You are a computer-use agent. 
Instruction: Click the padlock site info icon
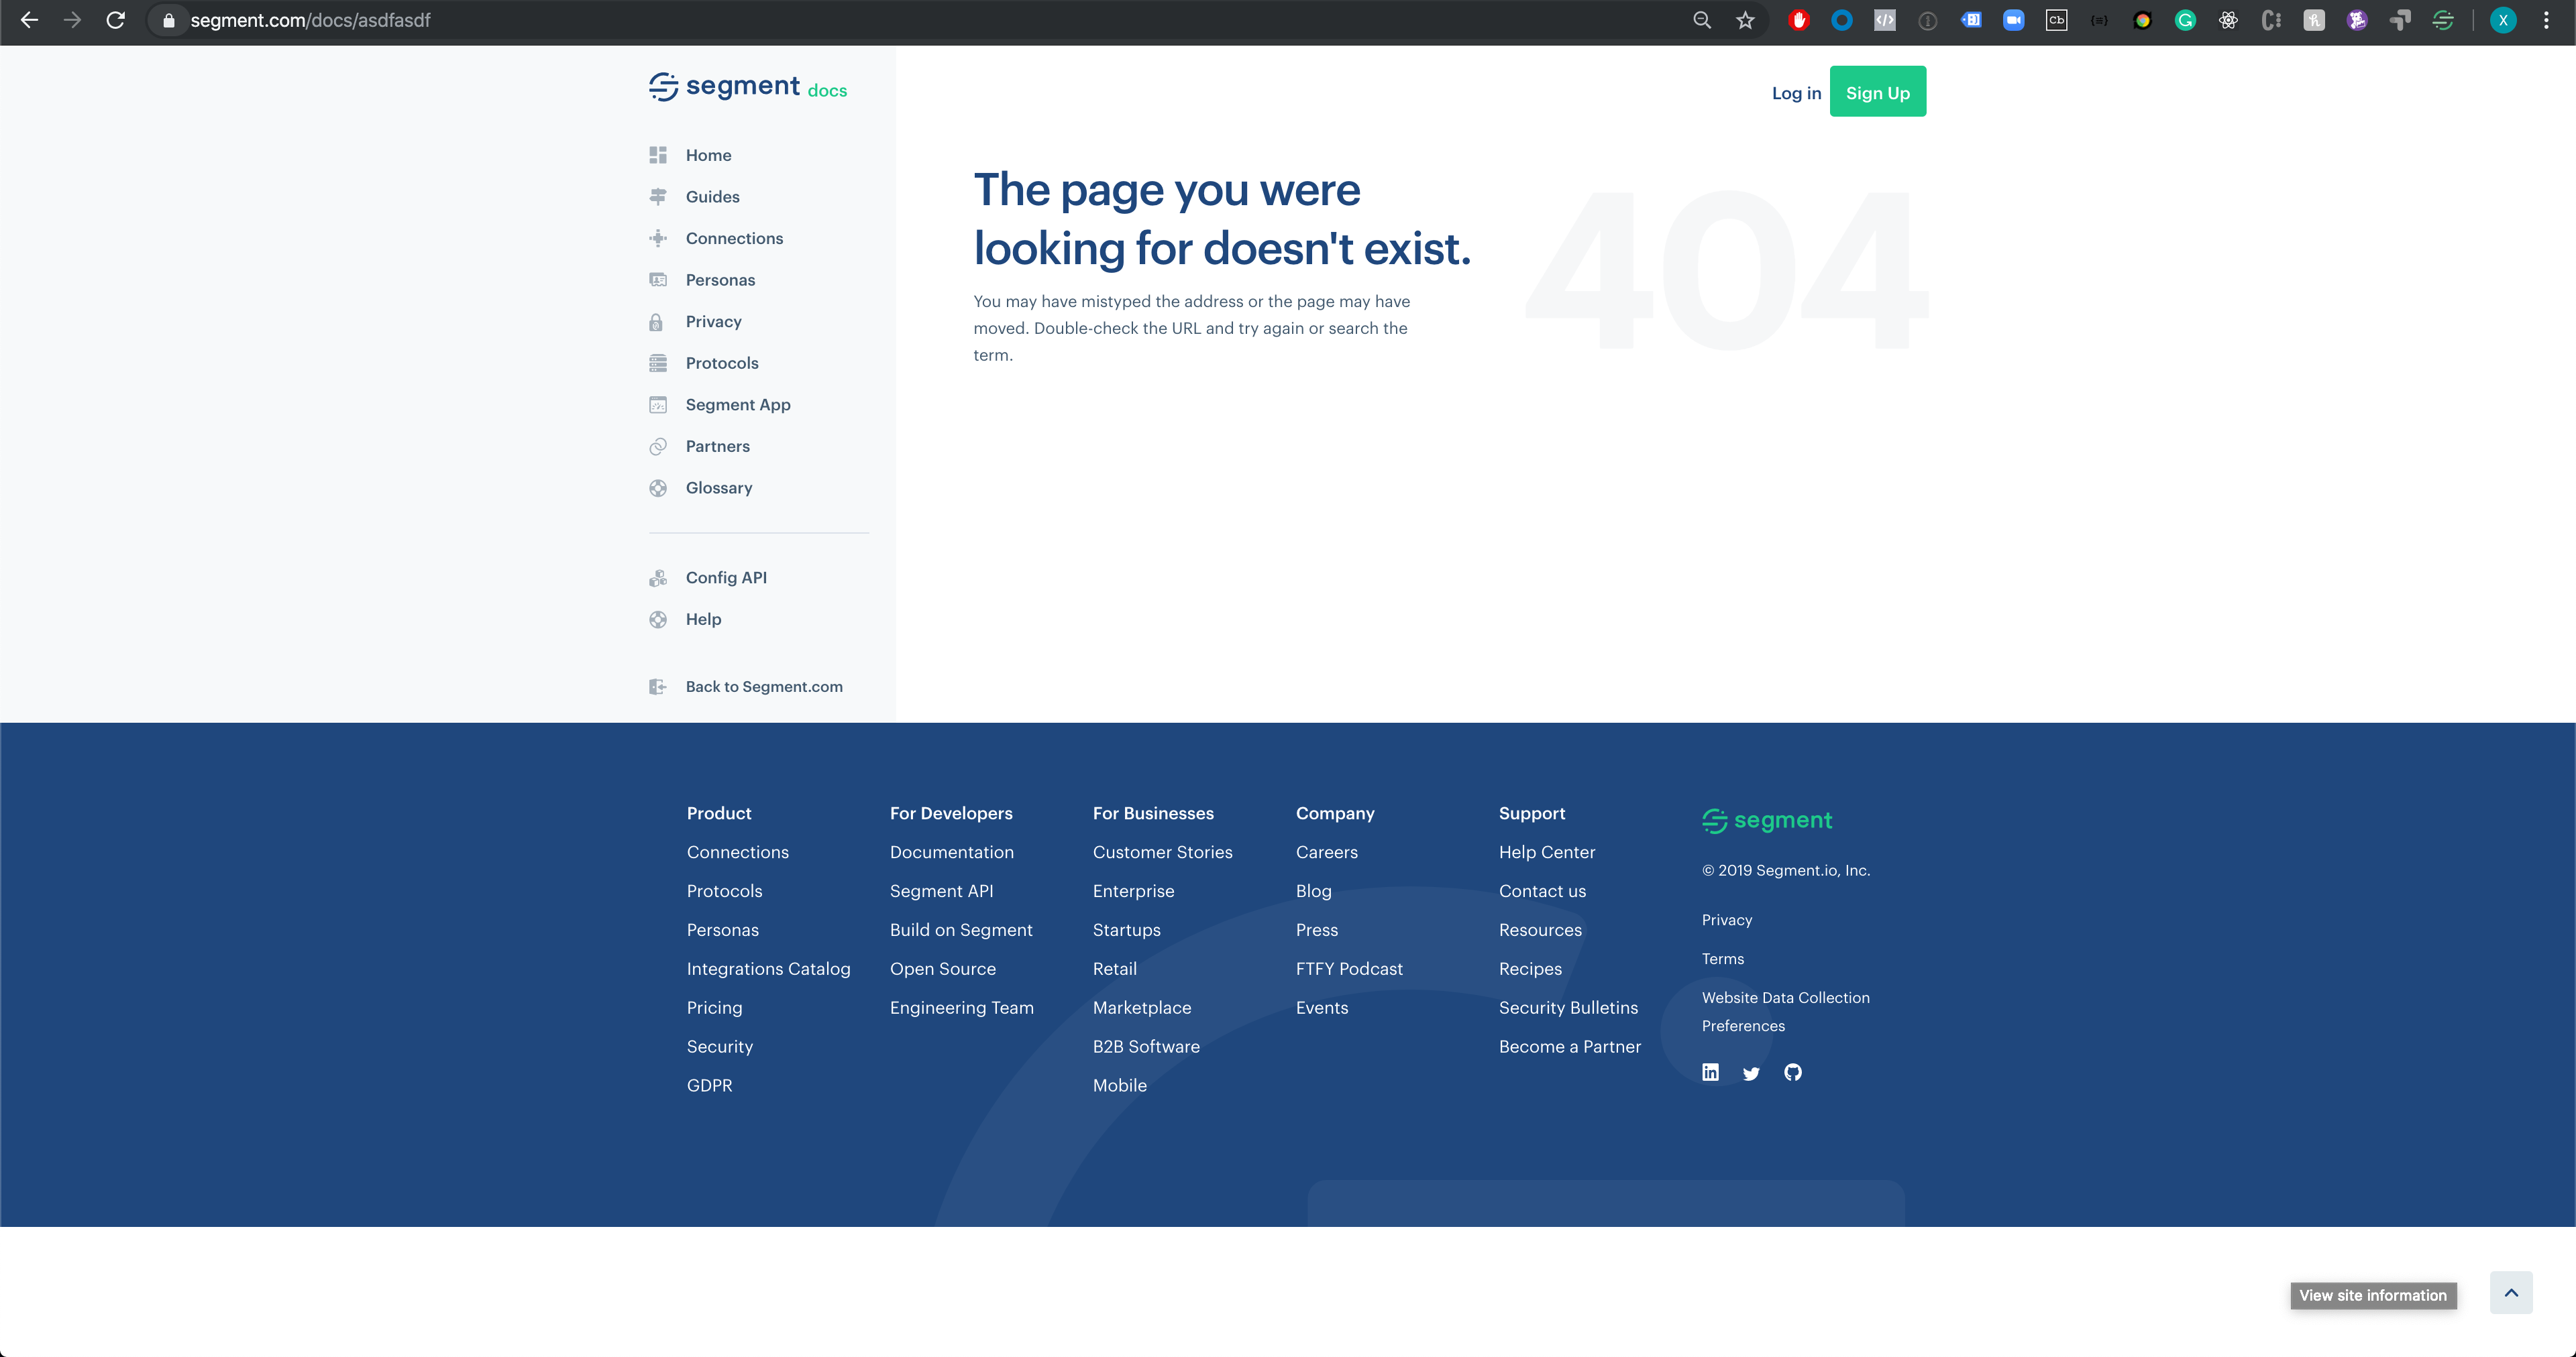tap(168, 20)
